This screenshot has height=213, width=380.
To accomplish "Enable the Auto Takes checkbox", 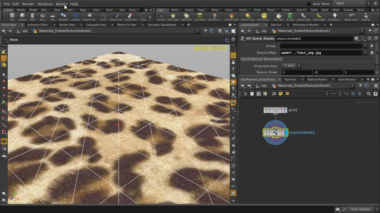I will pyautogui.click(x=309, y=4).
